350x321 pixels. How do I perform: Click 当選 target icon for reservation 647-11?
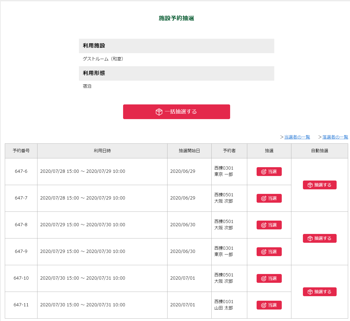click(x=264, y=305)
